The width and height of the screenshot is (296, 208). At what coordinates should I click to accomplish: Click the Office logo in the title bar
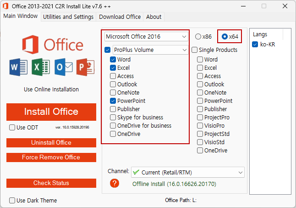pyautogui.click(x=5, y=6)
